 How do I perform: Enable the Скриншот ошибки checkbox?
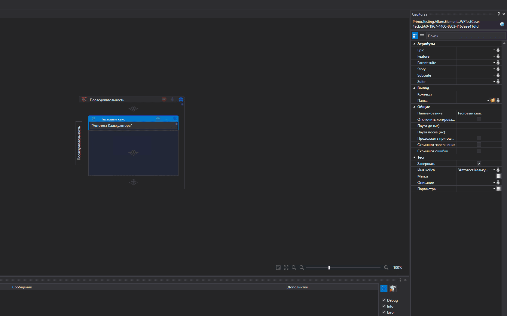479,151
